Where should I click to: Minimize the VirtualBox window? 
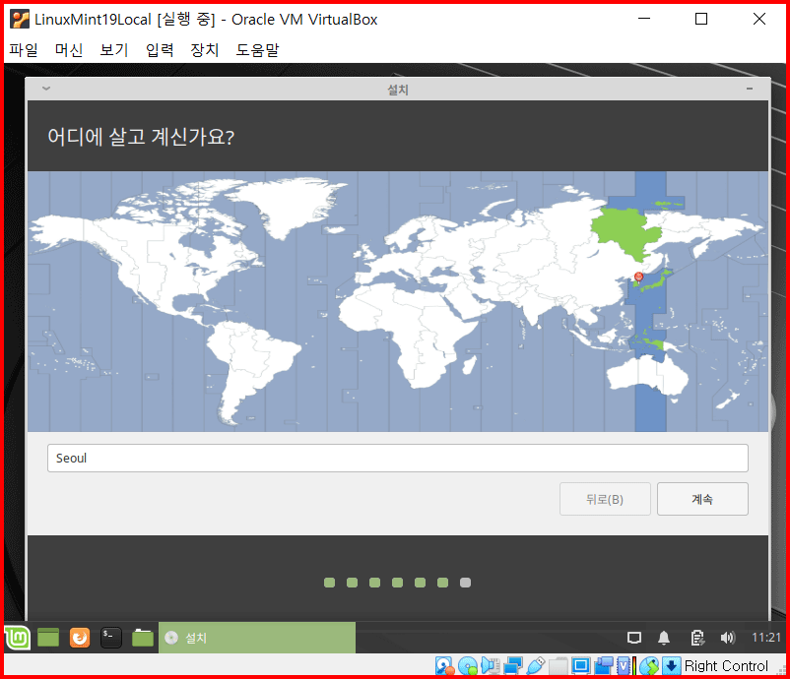pos(644,19)
